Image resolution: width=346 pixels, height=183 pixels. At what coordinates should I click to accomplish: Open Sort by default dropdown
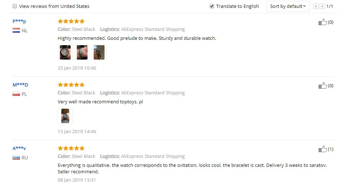click(x=288, y=6)
